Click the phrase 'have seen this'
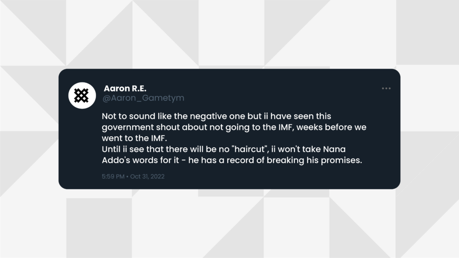Screen dimensions: 459x258 [301, 116]
